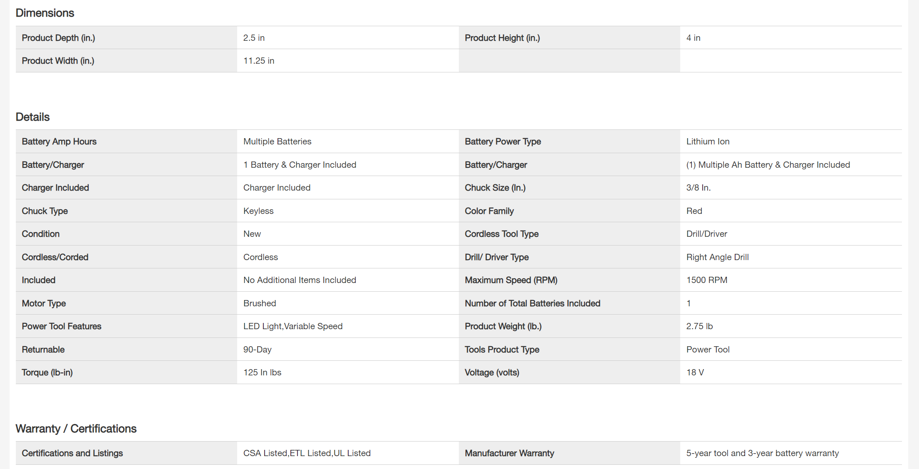This screenshot has height=469, width=919.
Task: Click the Voltage (volts) label
Action: pos(492,372)
